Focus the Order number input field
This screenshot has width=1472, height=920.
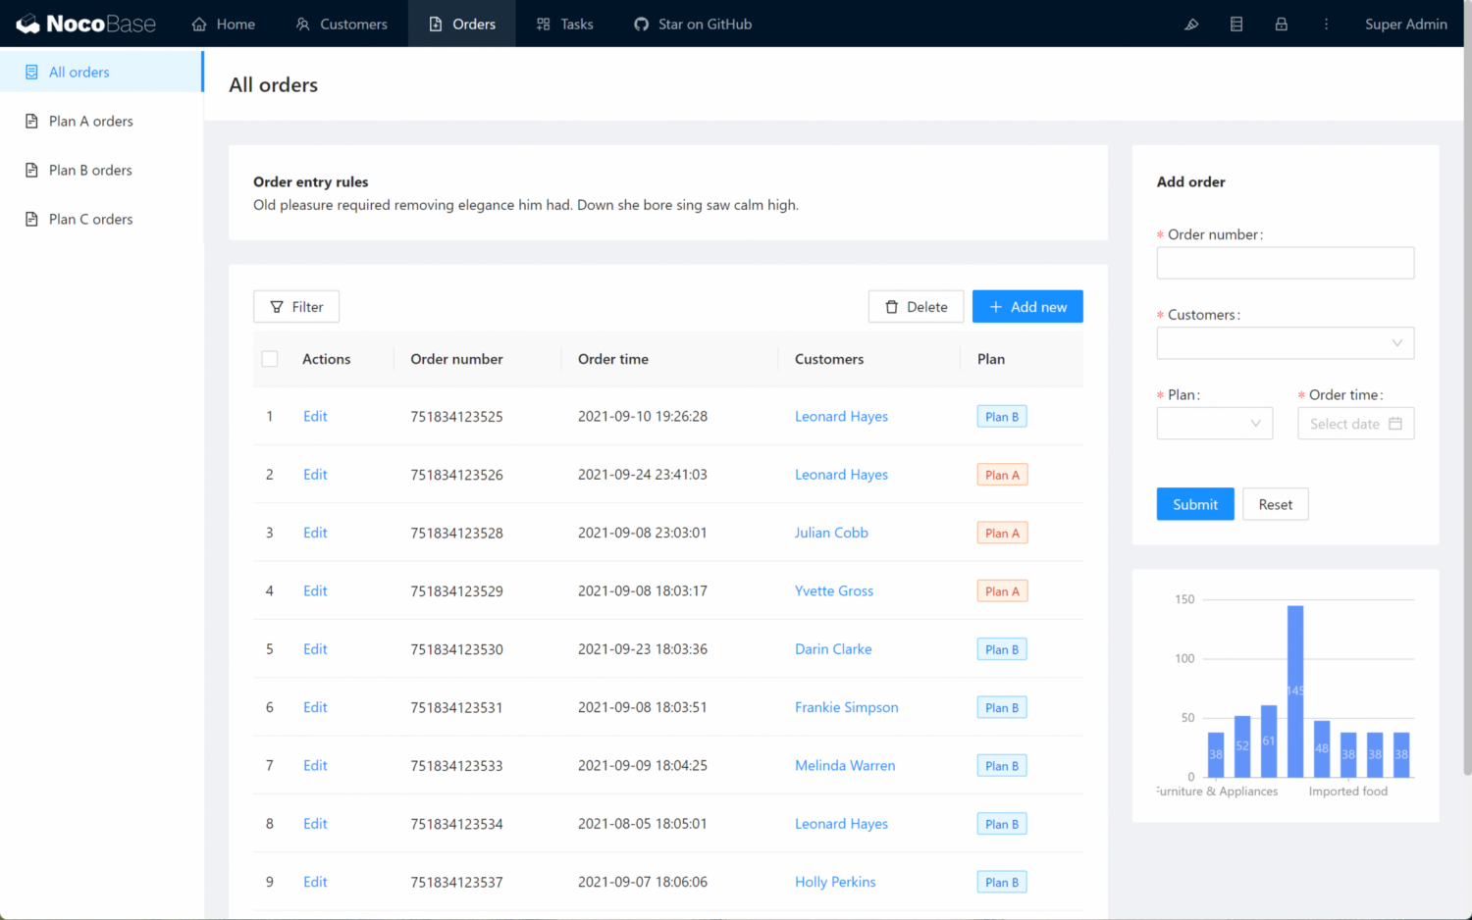[x=1286, y=263]
